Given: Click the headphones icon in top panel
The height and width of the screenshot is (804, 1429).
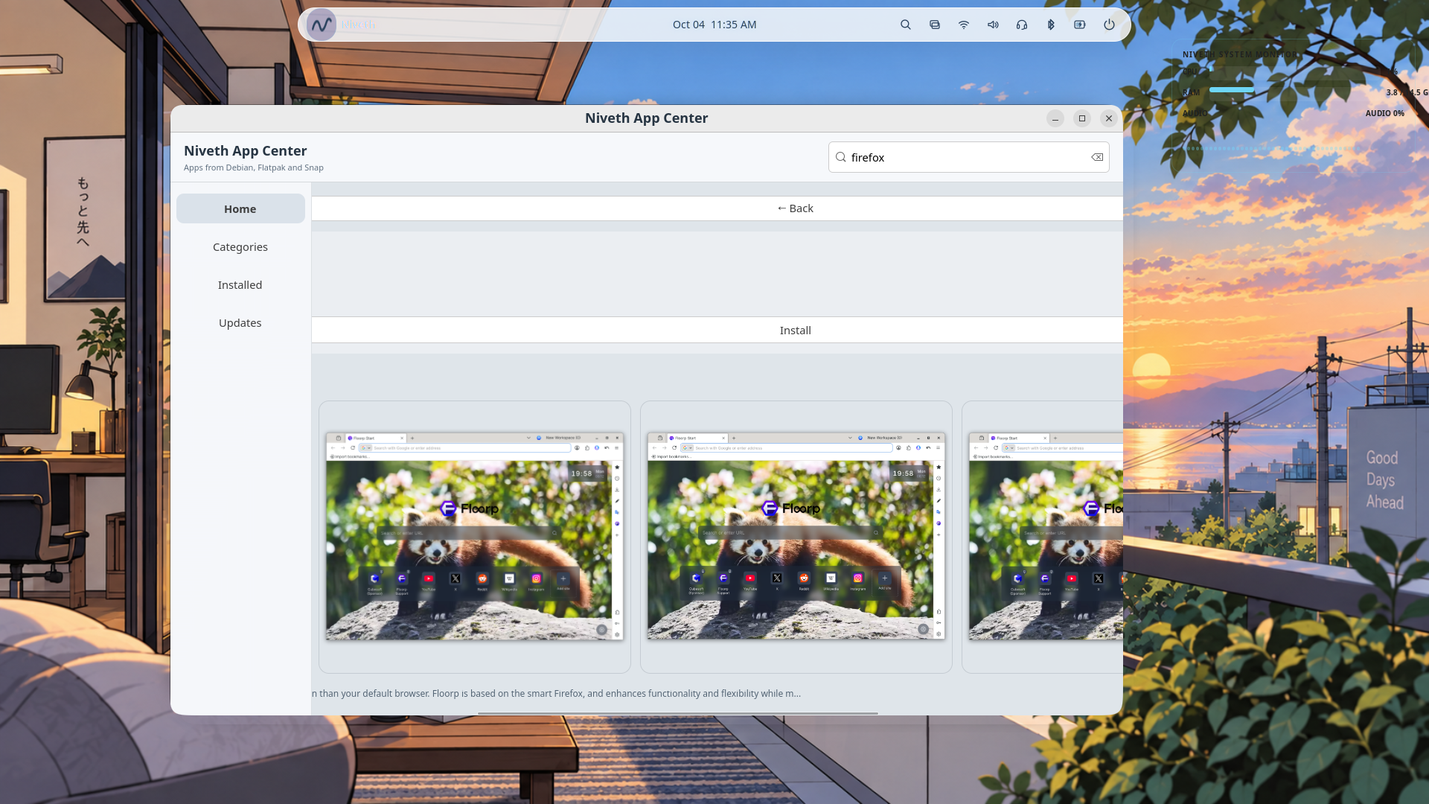Looking at the screenshot, I should pyautogui.click(x=1022, y=25).
